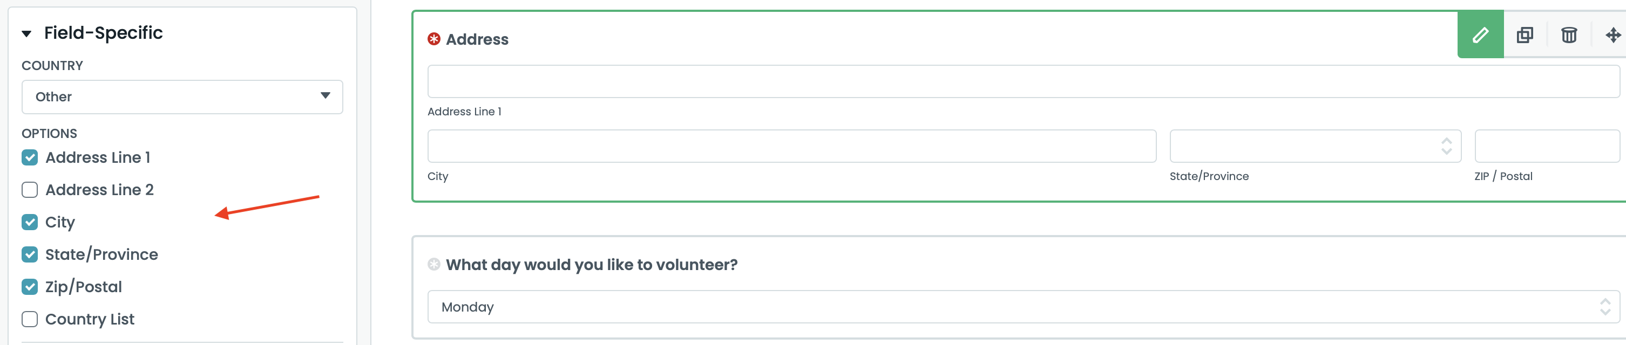Click the move field arrows icon
The image size is (1626, 345).
tap(1613, 36)
